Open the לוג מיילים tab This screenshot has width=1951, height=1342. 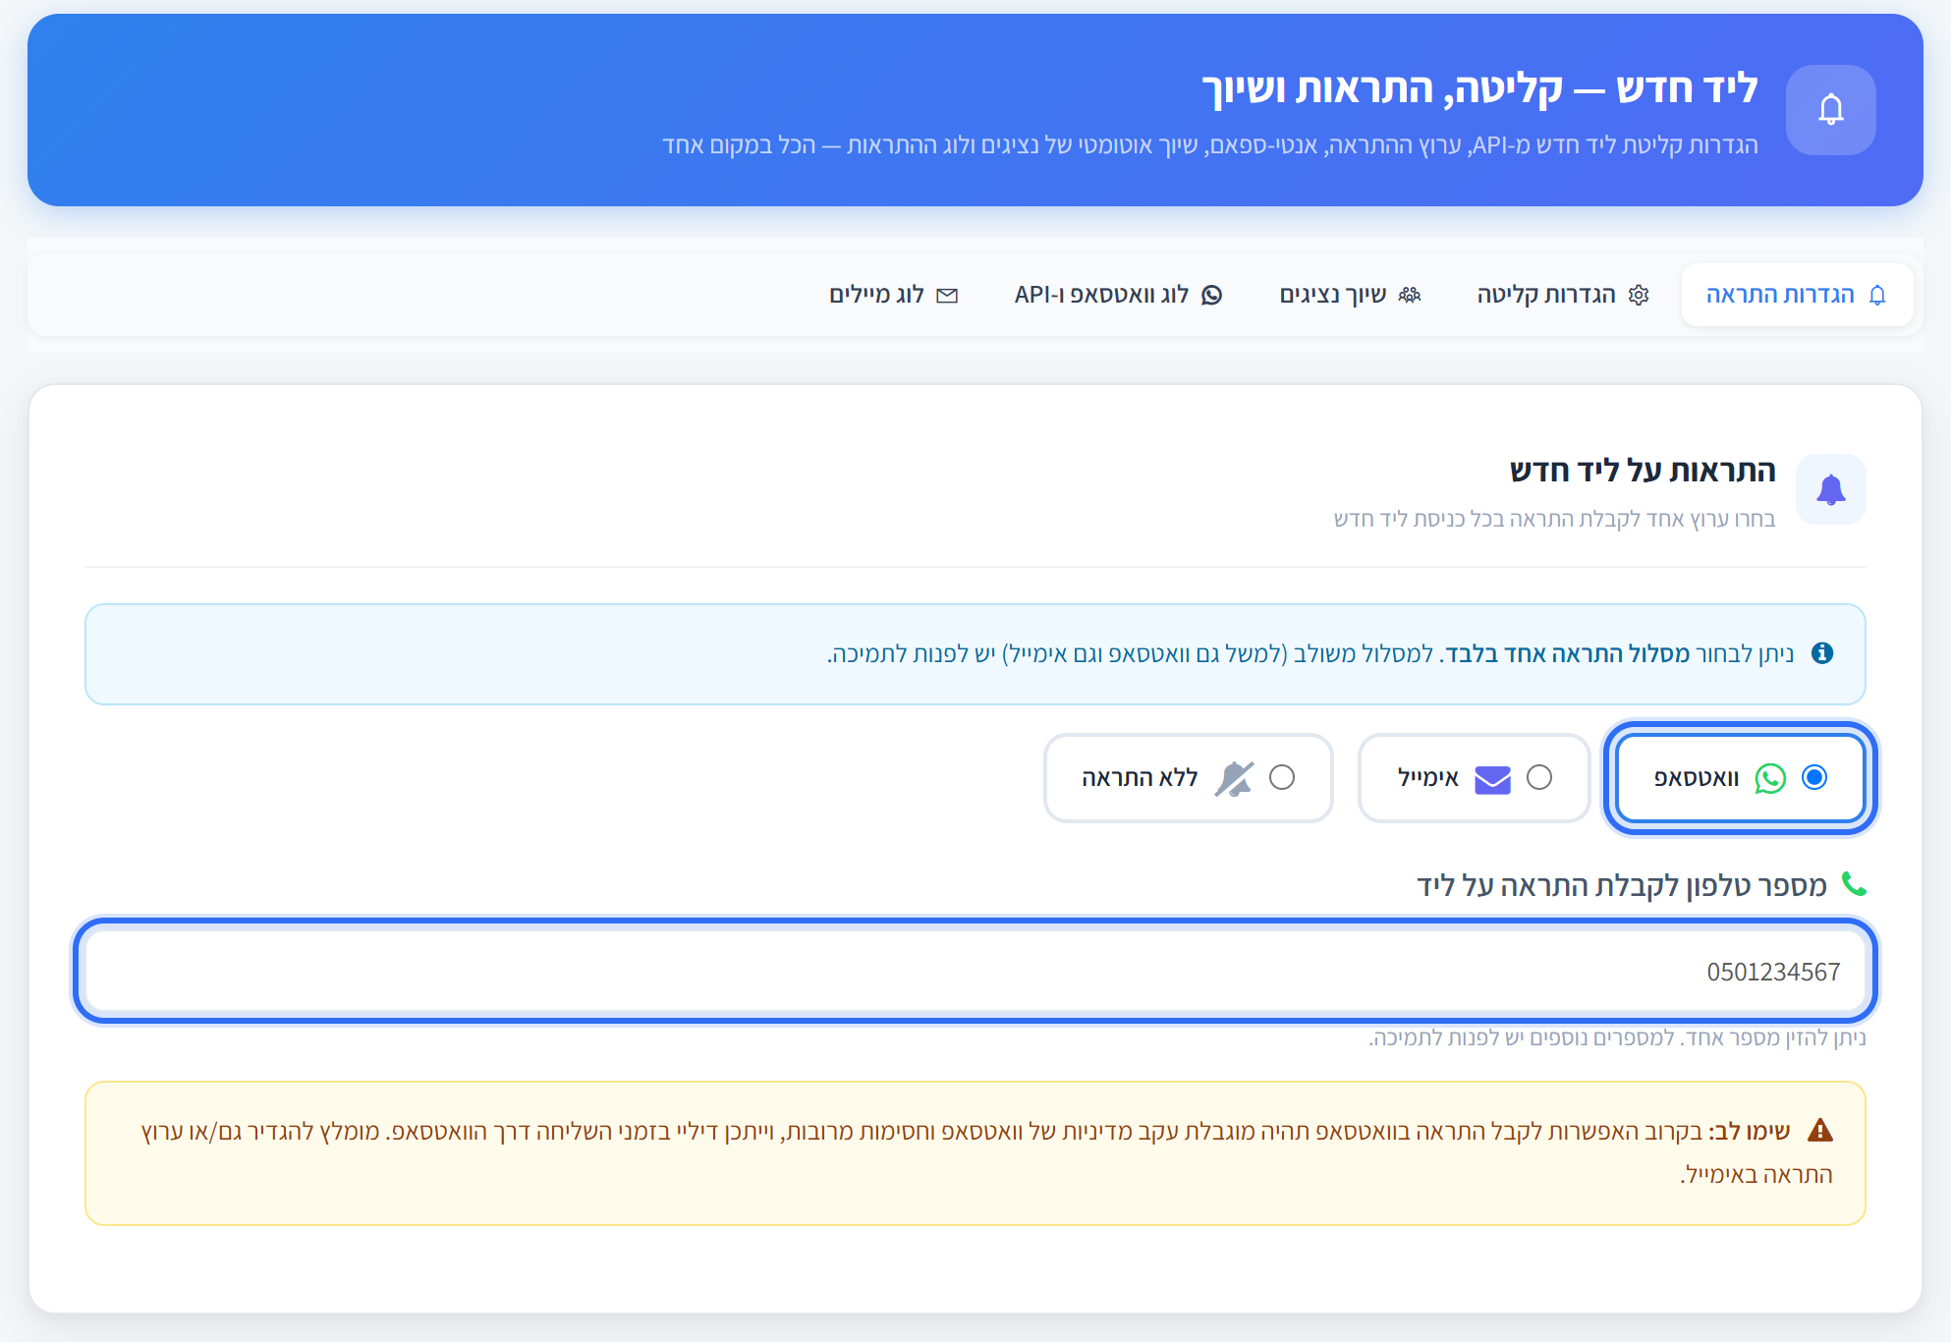pos(893,295)
